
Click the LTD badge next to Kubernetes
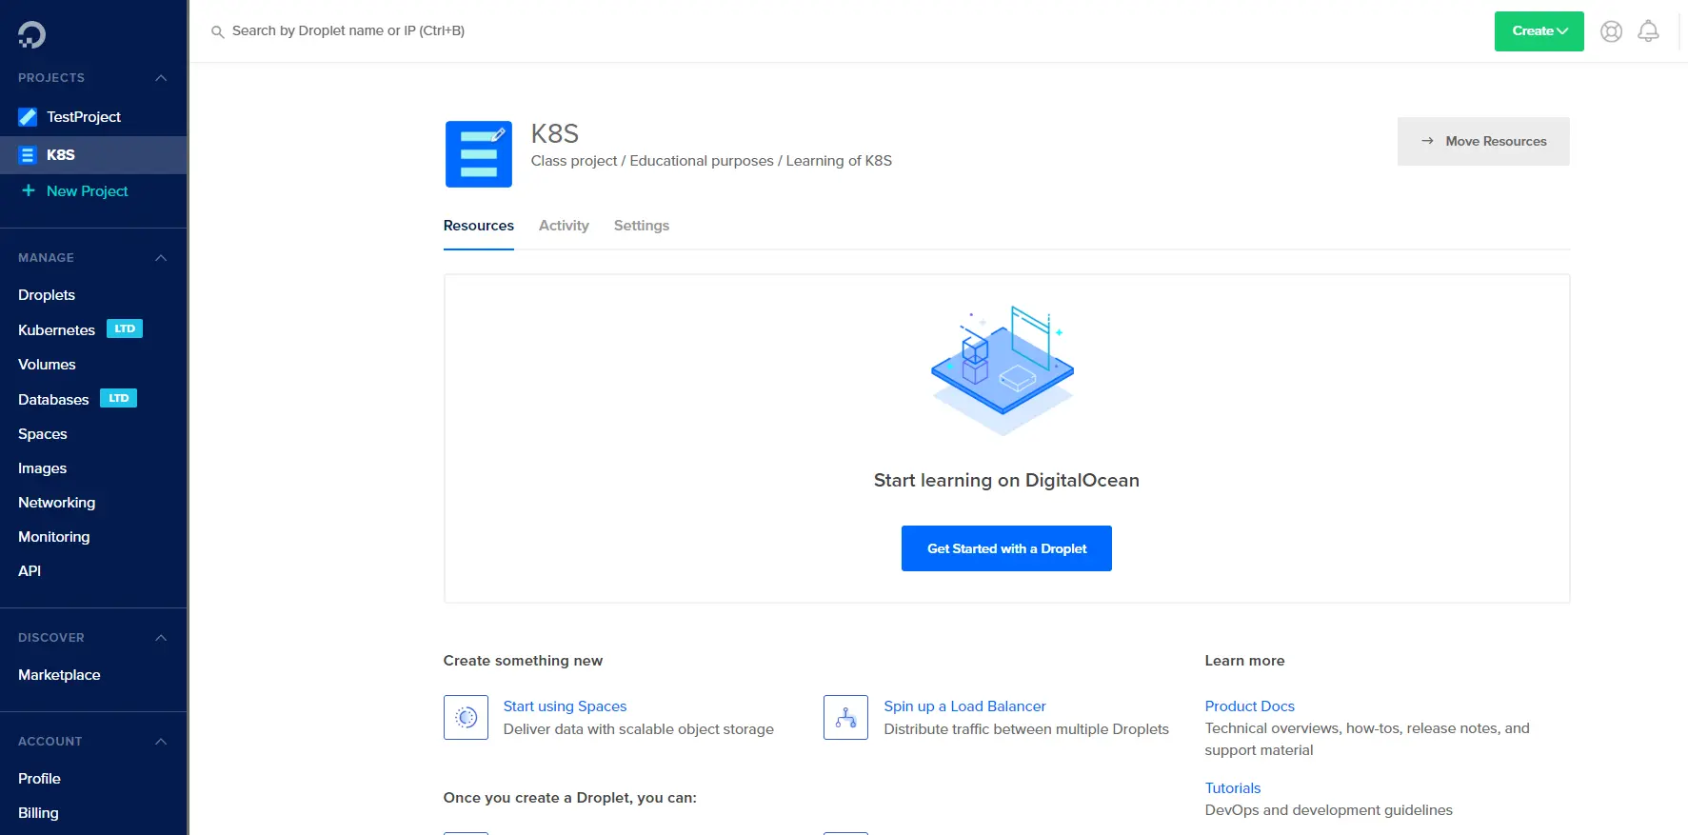[125, 329]
